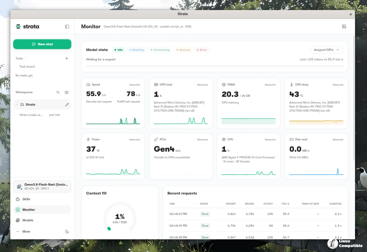This screenshot has width=367, height=252.
Task: Toggle the Error state filter
Action: [x=201, y=50]
